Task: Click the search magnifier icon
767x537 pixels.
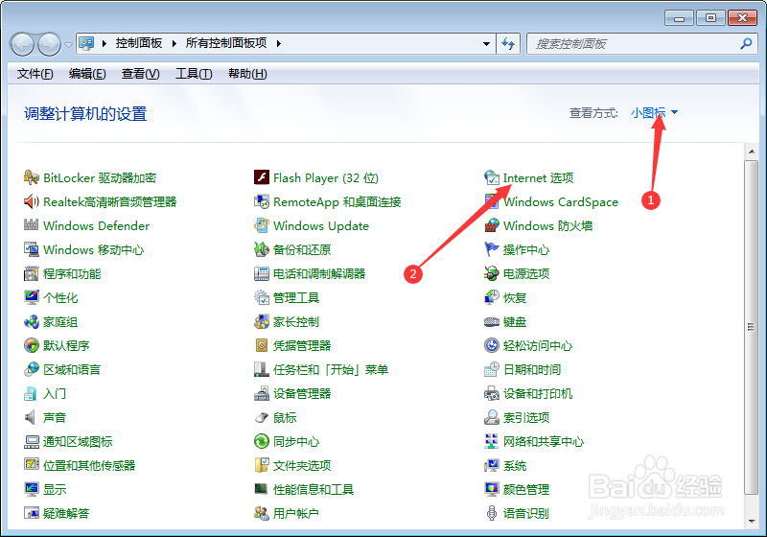Action: click(746, 43)
